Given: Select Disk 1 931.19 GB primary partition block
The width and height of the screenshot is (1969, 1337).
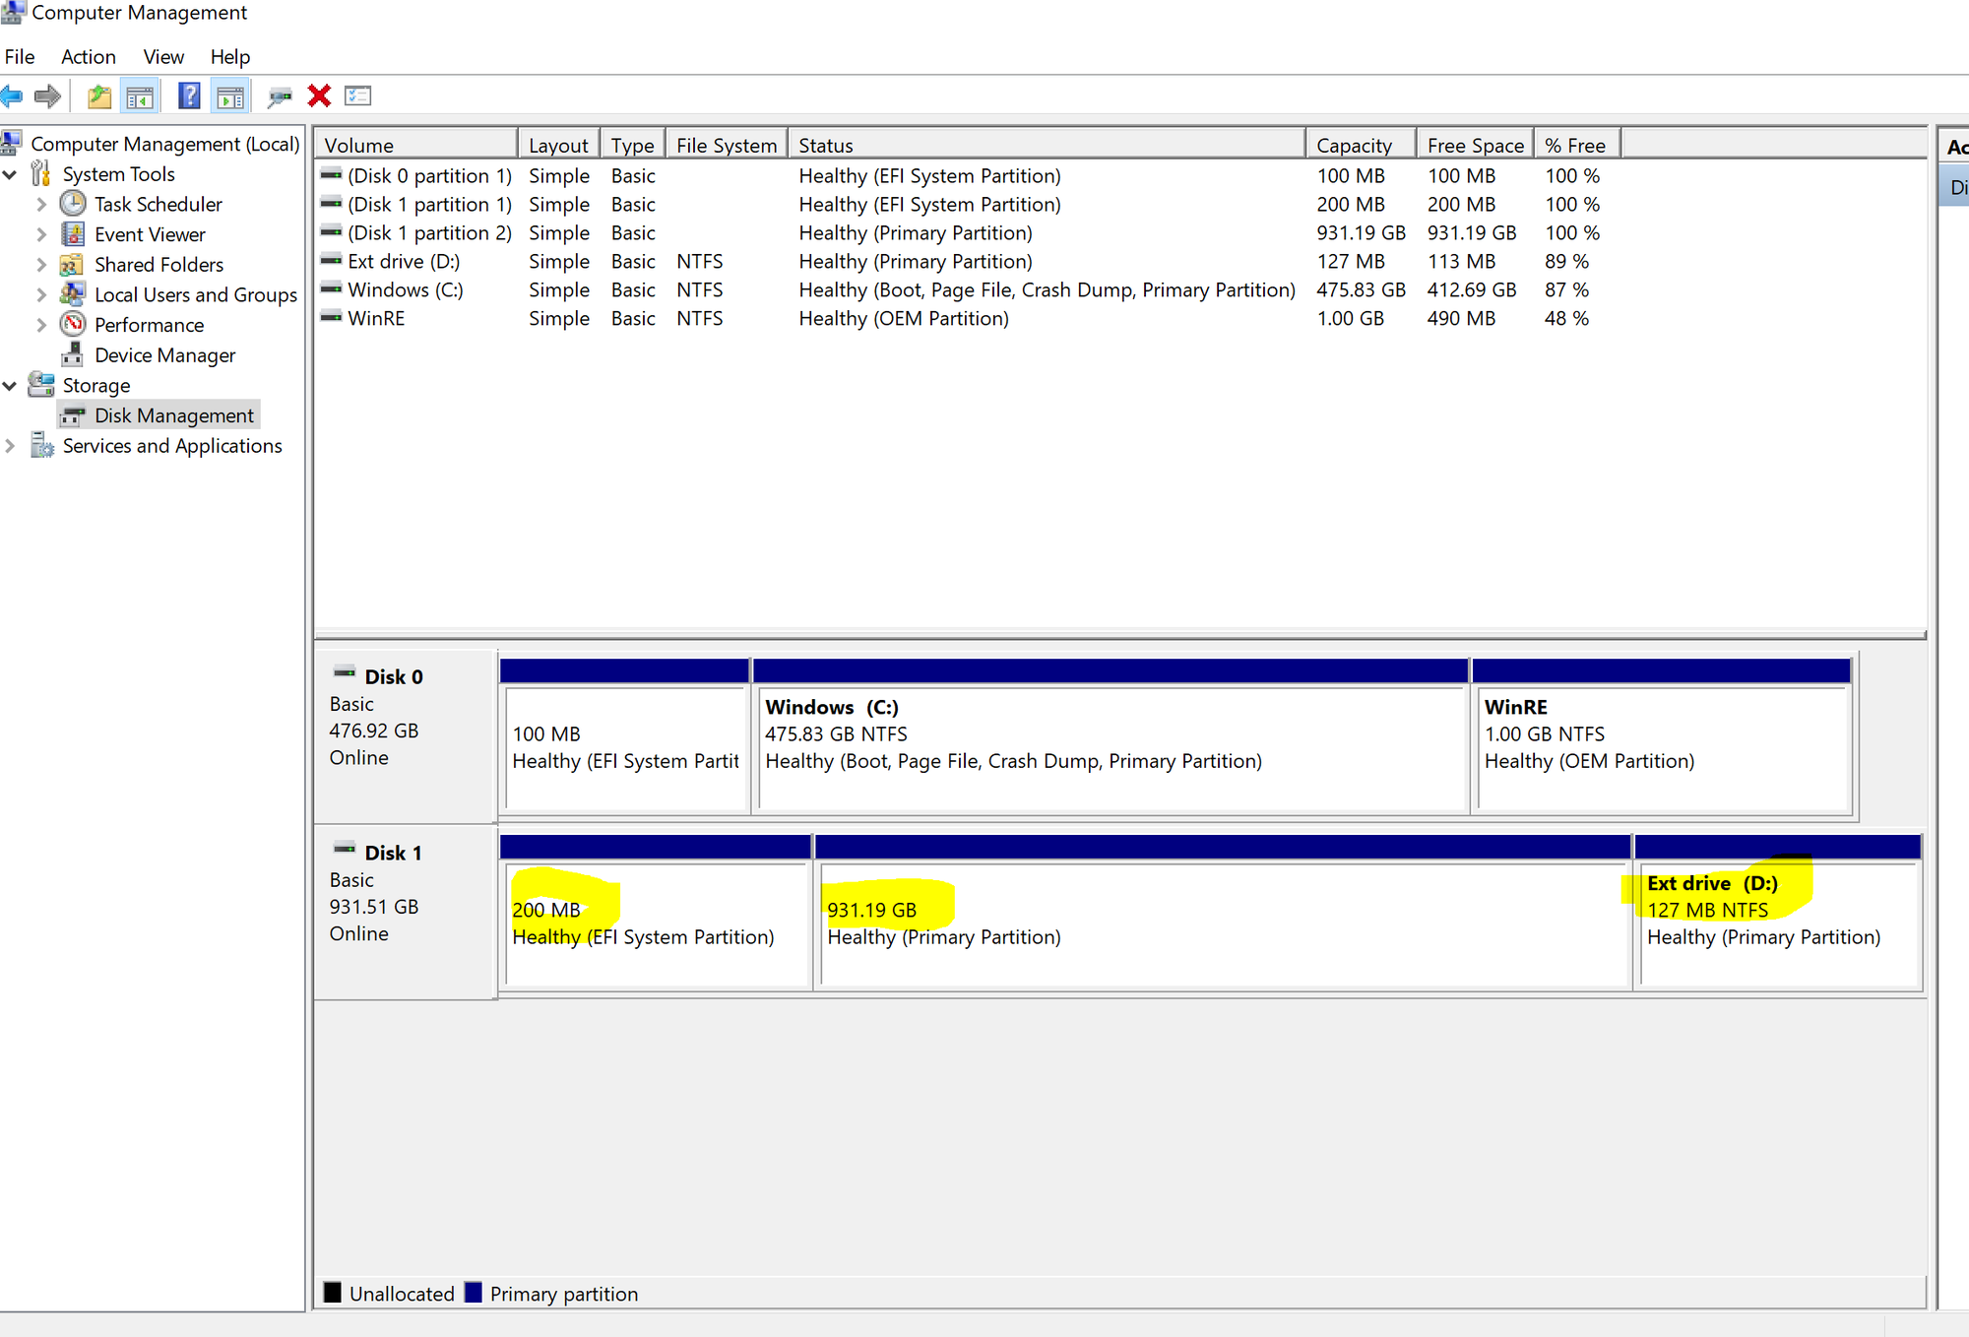Looking at the screenshot, I should click(1223, 914).
